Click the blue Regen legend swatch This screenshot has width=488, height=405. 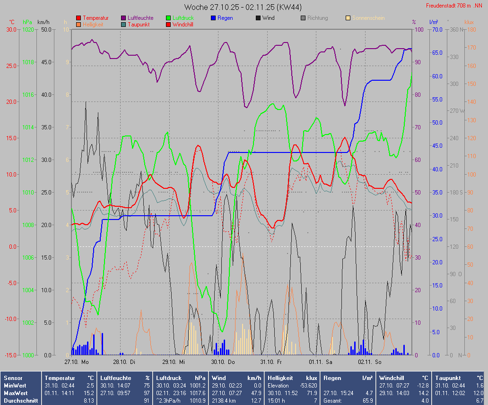coord(213,18)
